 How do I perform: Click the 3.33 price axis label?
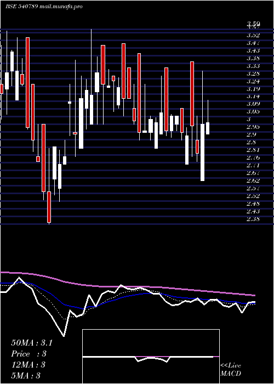(253, 66)
